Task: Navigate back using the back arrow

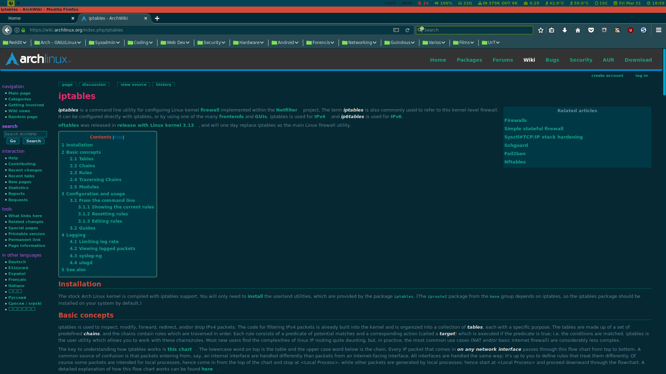Action: pyautogui.click(x=7, y=30)
